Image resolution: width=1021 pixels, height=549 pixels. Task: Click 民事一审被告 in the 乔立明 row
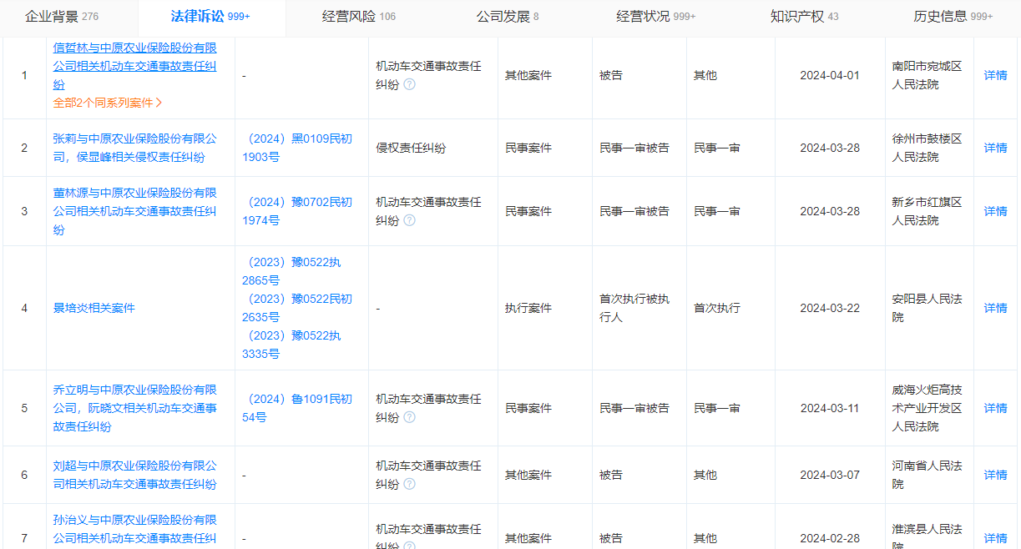[634, 408]
